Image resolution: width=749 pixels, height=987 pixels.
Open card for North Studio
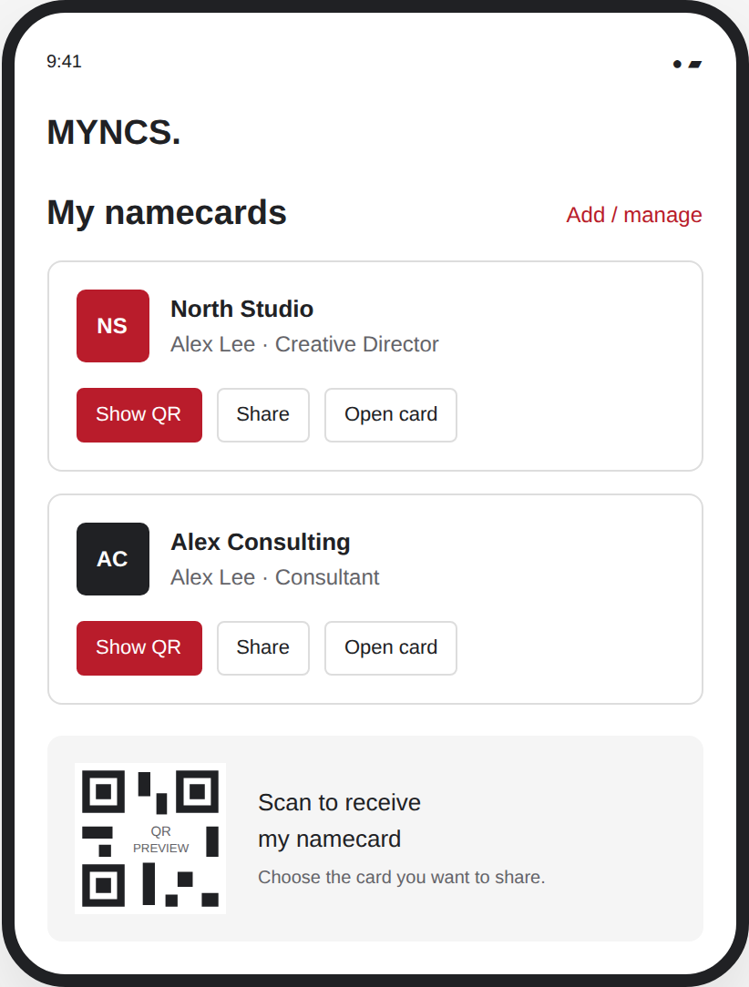click(391, 415)
